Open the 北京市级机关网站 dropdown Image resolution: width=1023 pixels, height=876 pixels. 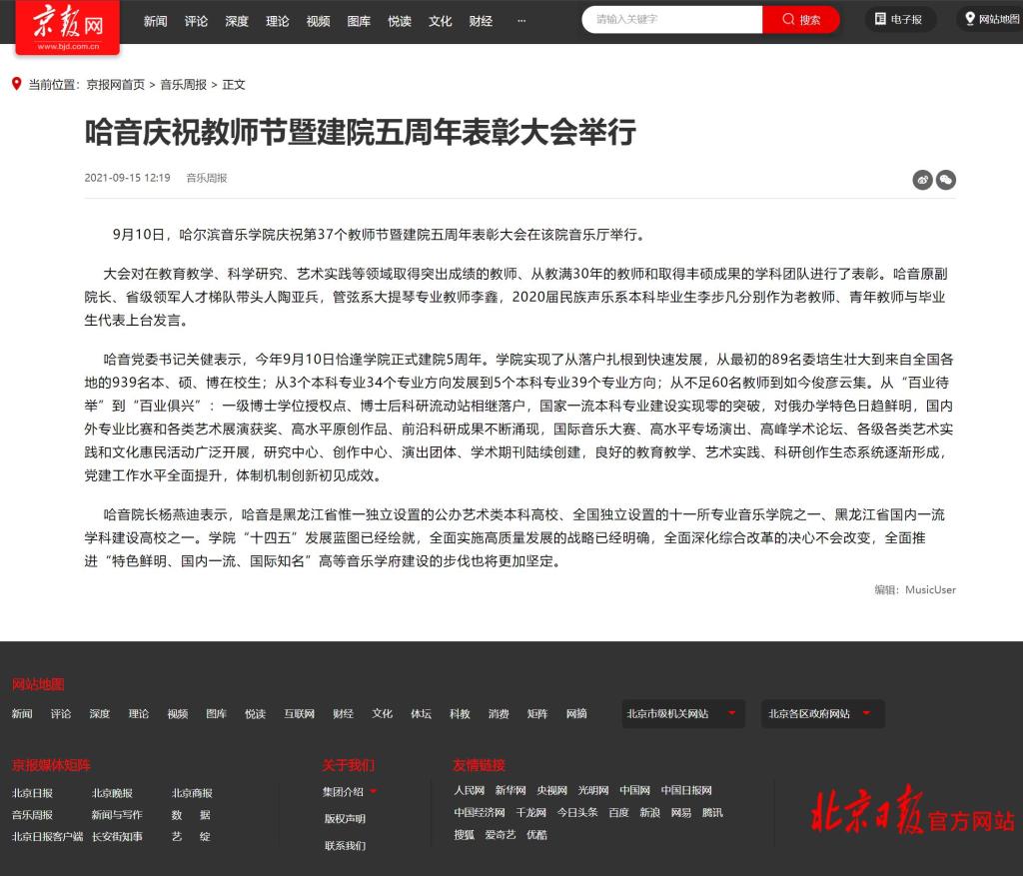(682, 713)
